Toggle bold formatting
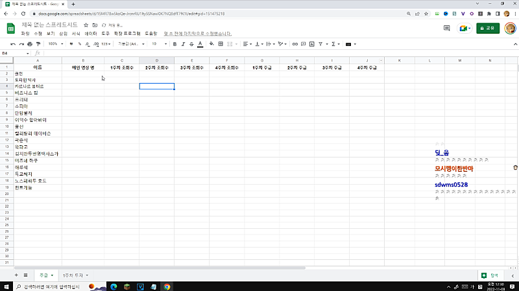 174,44
